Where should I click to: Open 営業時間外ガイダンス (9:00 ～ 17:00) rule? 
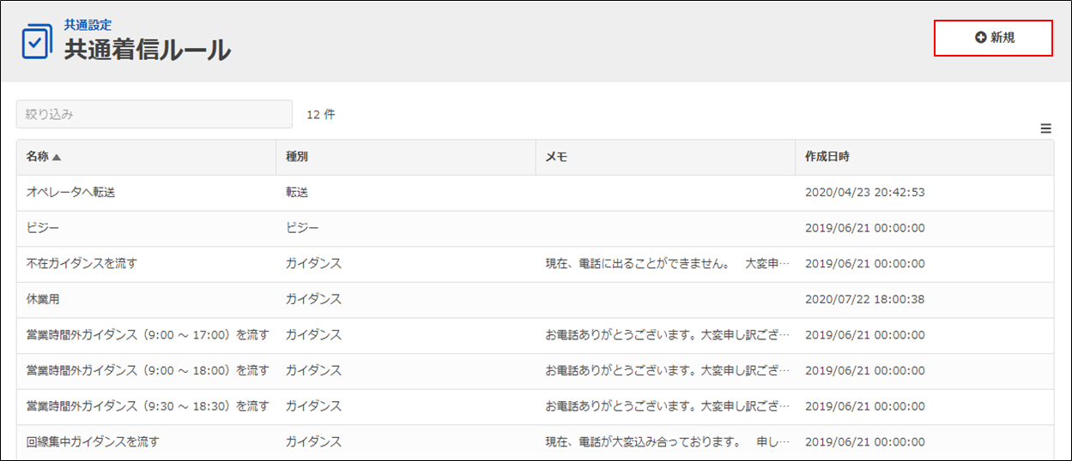[x=148, y=335]
